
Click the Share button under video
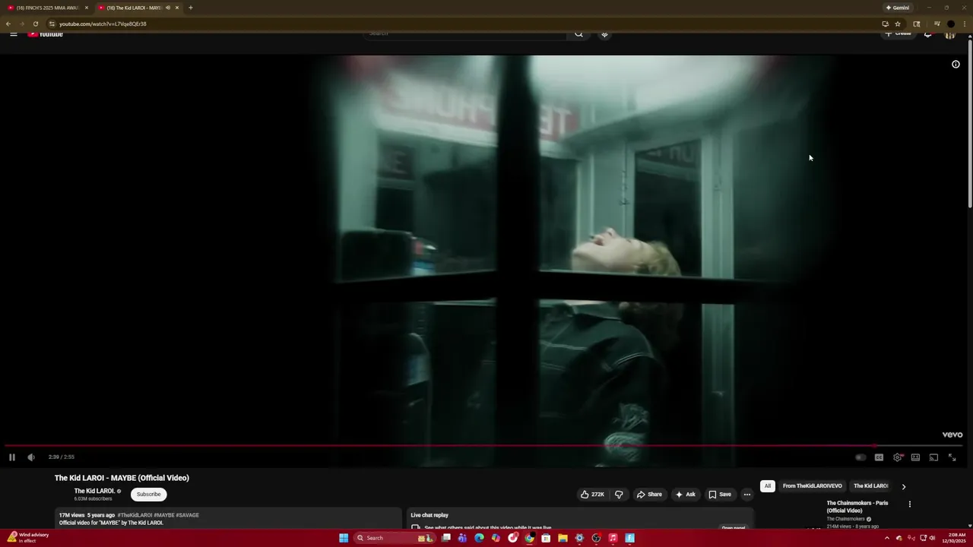pos(649,495)
